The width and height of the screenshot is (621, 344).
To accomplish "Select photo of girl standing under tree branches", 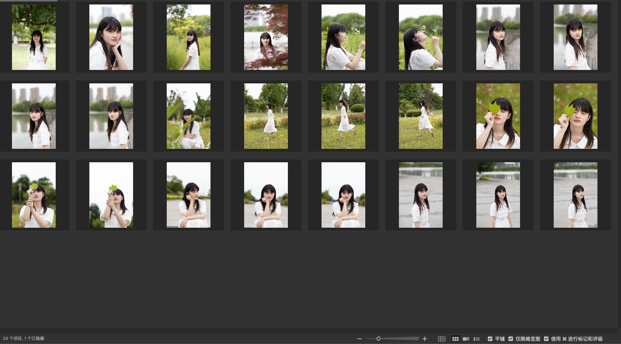I will (34, 37).
